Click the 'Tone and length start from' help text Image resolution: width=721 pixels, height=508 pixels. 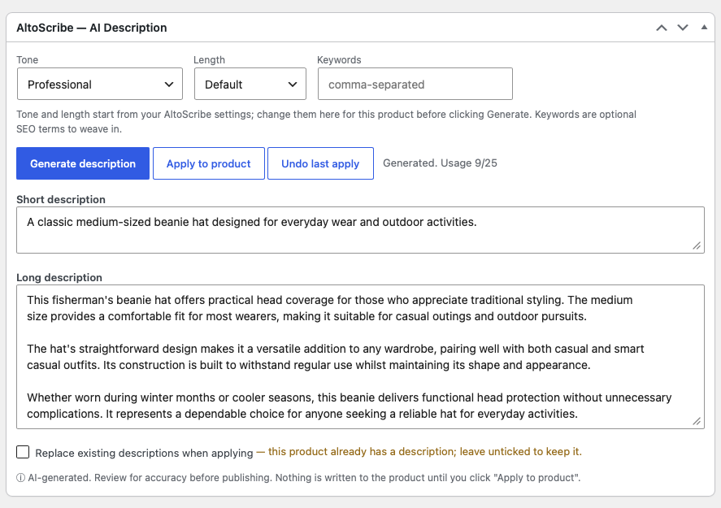coord(327,122)
